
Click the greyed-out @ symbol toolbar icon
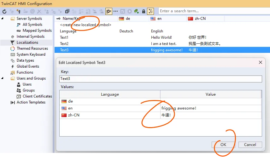pyautogui.click(x=32, y=11)
